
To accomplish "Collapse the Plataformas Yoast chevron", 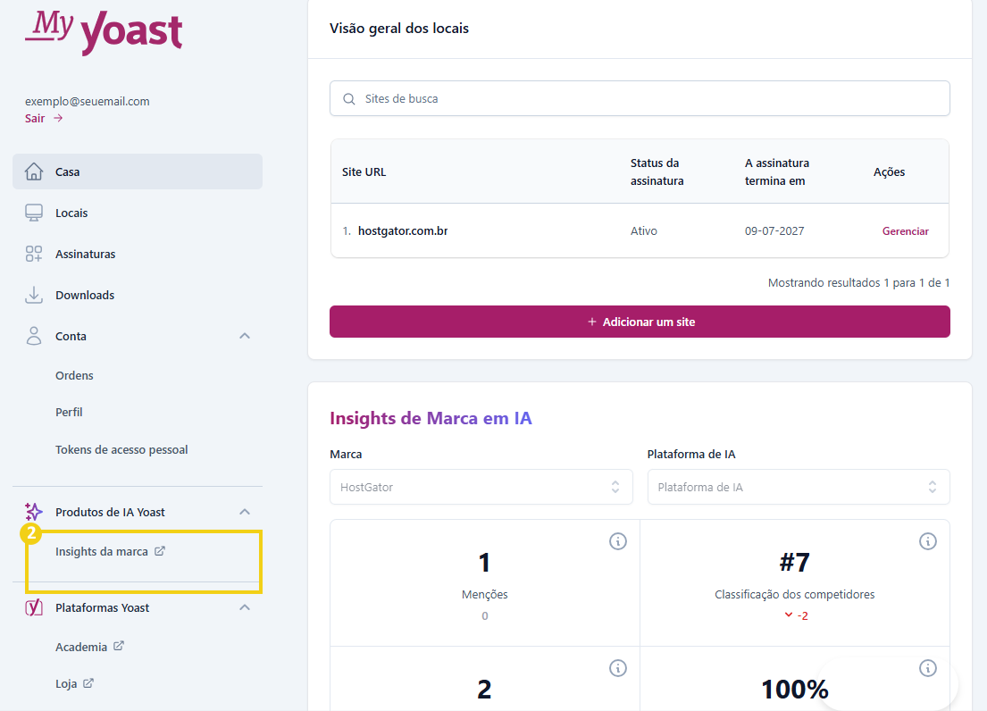I will pyautogui.click(x=245, y=607).
